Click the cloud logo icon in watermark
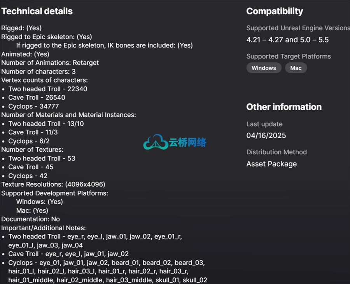The image size is (350, 284). pyautogui.click(x=156, y=142)
